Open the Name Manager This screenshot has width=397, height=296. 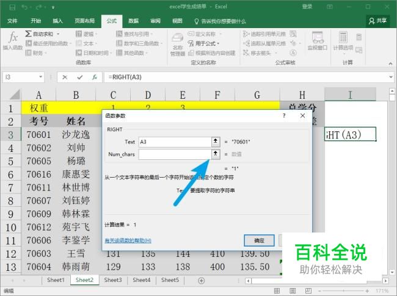tap(178, 44)
